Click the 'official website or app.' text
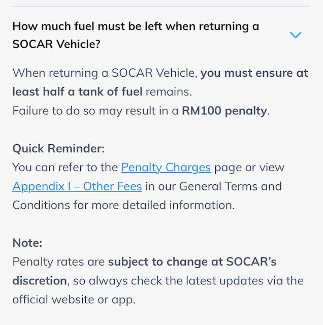The image size is (323, 325). click(74, 300)
